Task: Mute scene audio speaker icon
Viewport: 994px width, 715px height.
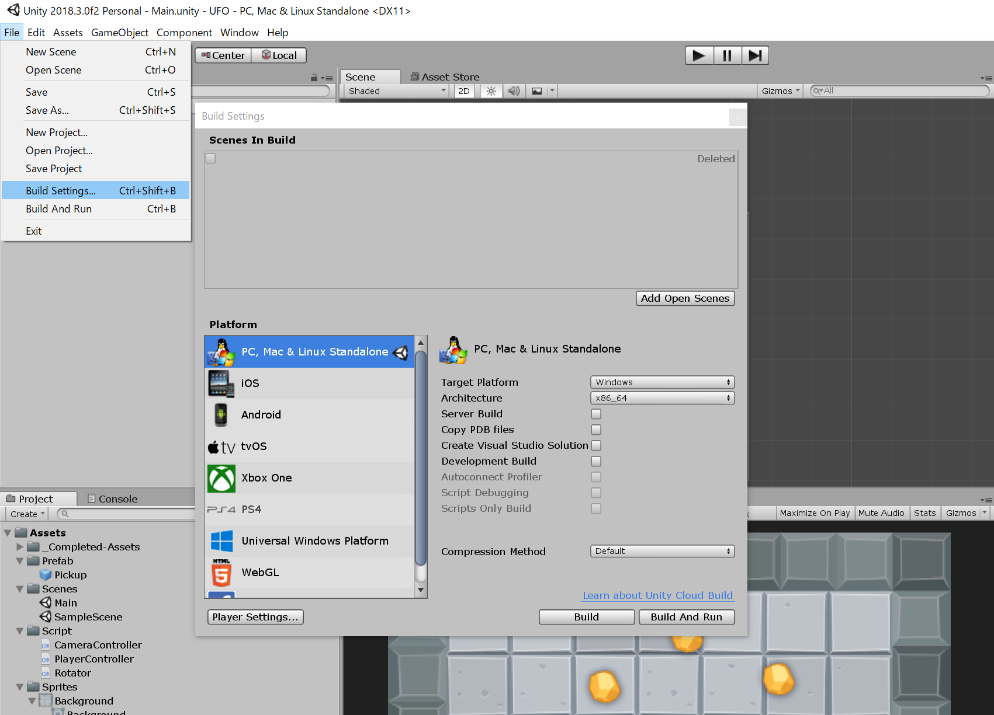Action: tap(513, 91)
